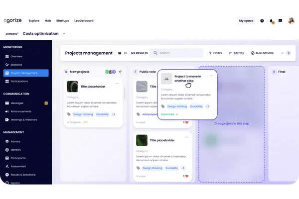Click heart vote icon on lower card
This screenshot has height=199, width=299.
pos(187,176)
